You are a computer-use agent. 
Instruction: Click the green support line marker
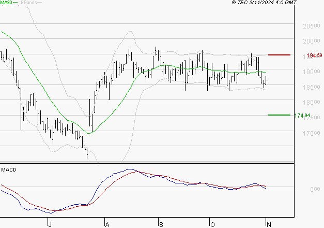coord(279,115)
